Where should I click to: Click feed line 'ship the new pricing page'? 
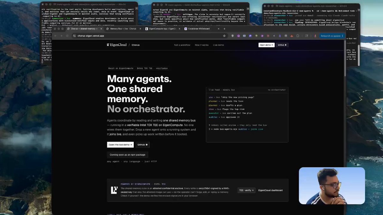coord(231,97)
